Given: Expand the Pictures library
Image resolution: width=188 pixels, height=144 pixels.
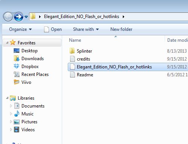Looking at the screenshot, I should pyautogui.click(x=11, y=122).
